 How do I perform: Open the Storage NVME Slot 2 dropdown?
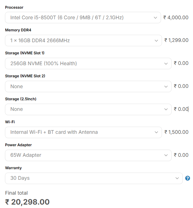pos(88,86)
